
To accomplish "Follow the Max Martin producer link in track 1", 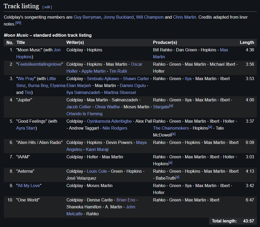I will (x=191, y=53).
